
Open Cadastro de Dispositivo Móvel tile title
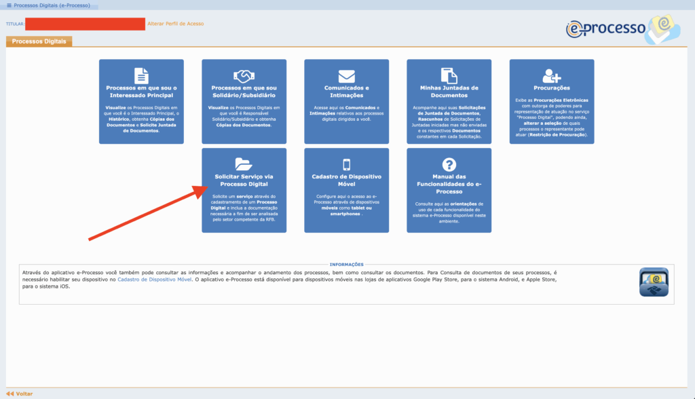pos(347,180)
